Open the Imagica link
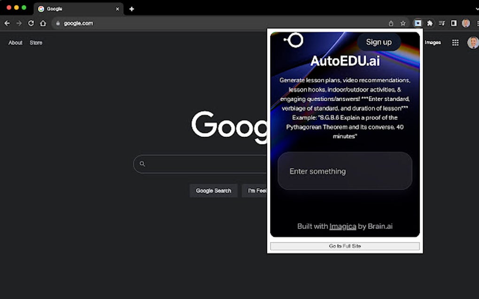 pyautogui.click(x=343, y=226)
